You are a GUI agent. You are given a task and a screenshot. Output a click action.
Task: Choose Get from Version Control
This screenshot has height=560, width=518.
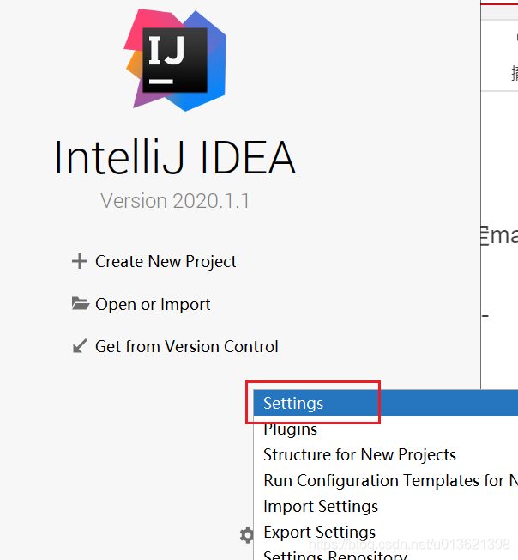pyautogui.click(x=186, y=346)
